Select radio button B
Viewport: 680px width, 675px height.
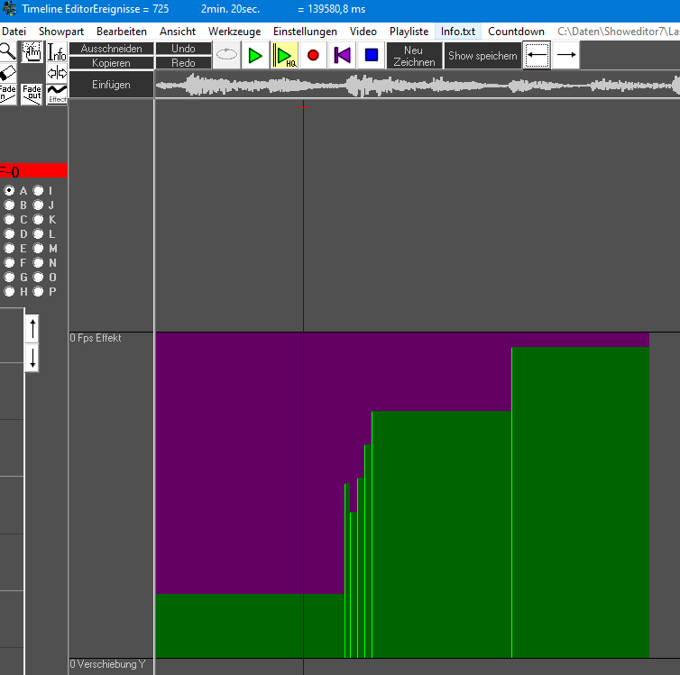tap(9, 205)
